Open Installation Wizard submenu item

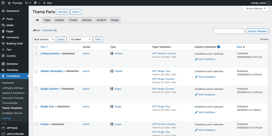coord(12,113)
